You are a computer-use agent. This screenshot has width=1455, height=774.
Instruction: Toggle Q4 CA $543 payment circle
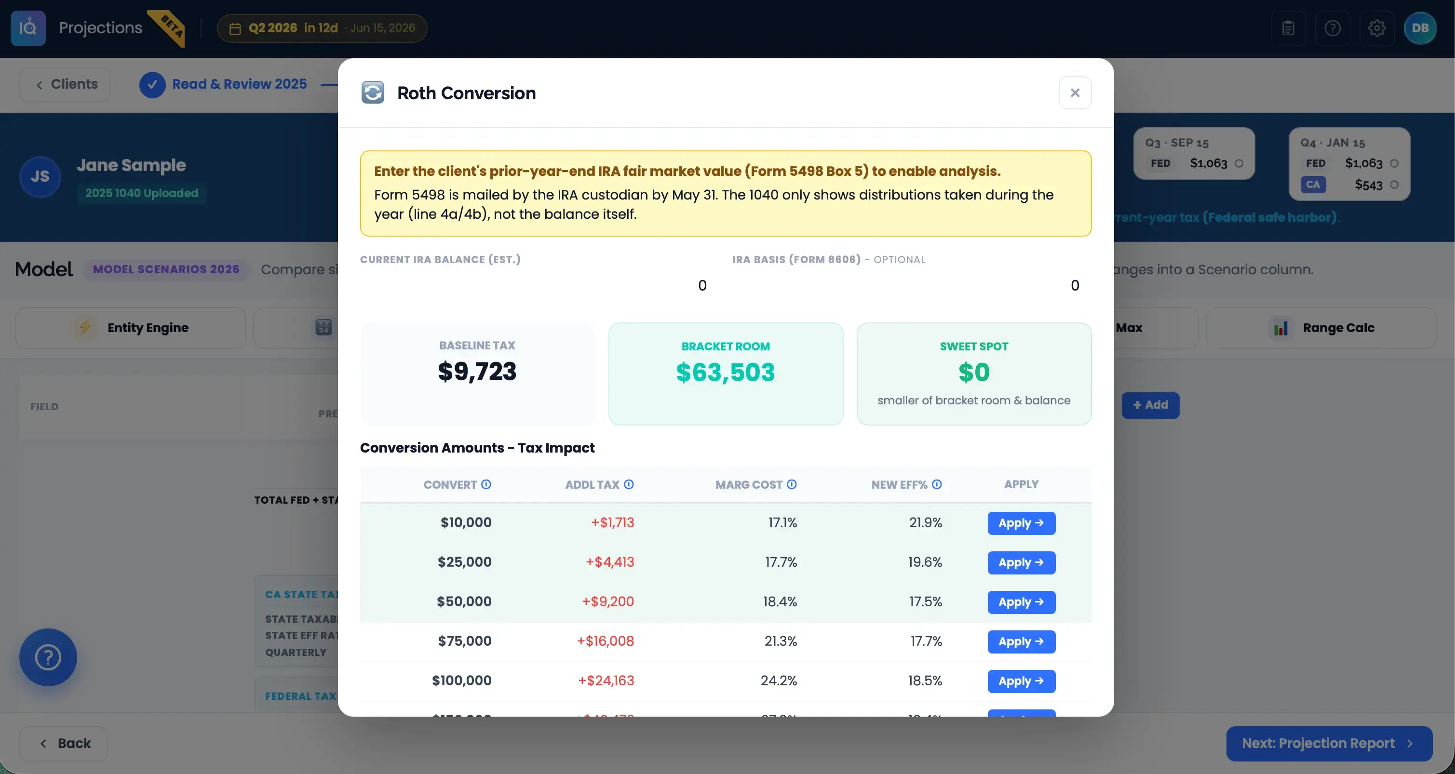tap(1394, 185)
